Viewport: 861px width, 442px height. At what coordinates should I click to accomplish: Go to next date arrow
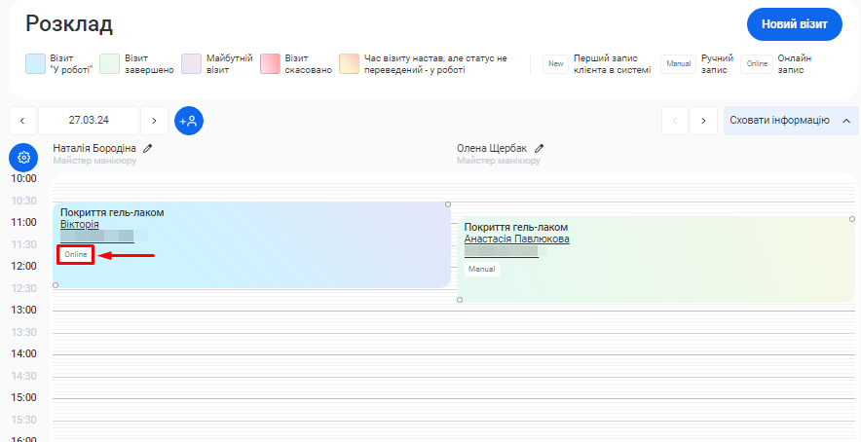[x=154, y=121]
